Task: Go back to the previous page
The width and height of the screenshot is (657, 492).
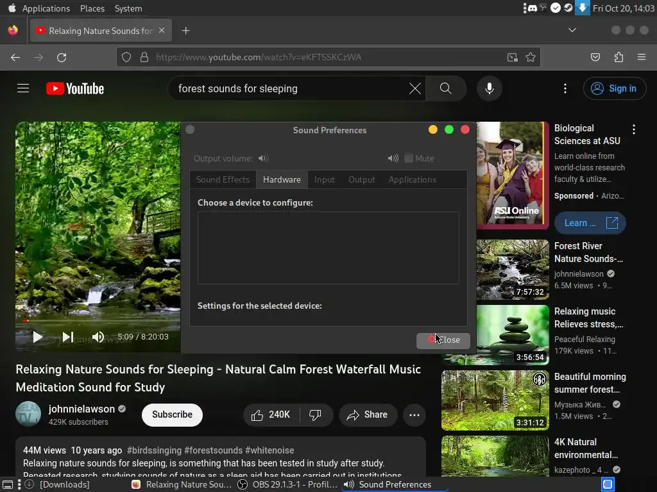Action: pos(15,57)
